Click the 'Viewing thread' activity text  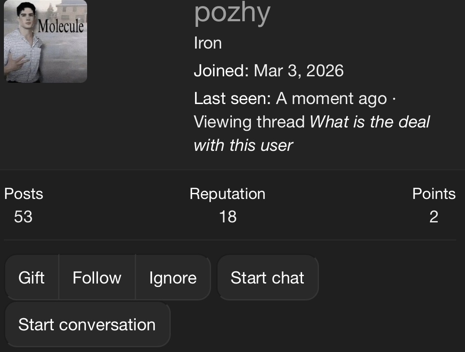pos(250,122)
